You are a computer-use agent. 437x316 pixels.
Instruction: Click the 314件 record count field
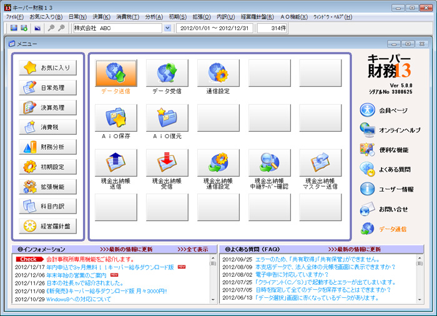pos(272,28)
